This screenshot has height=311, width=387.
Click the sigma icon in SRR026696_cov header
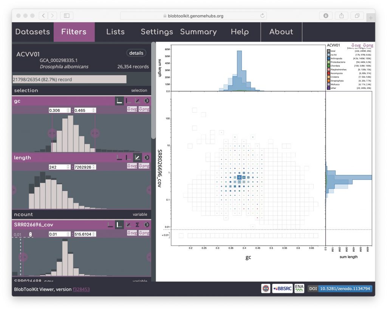pos(138,225)
